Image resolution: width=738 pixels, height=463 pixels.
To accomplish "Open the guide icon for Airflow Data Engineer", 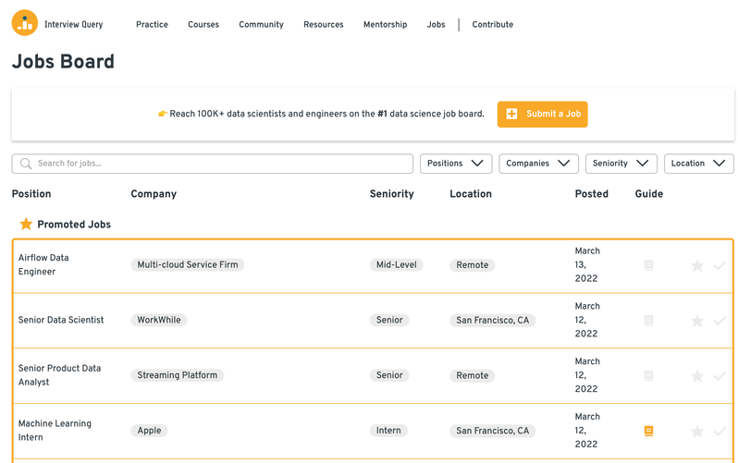I will click(x=648, y=265).
